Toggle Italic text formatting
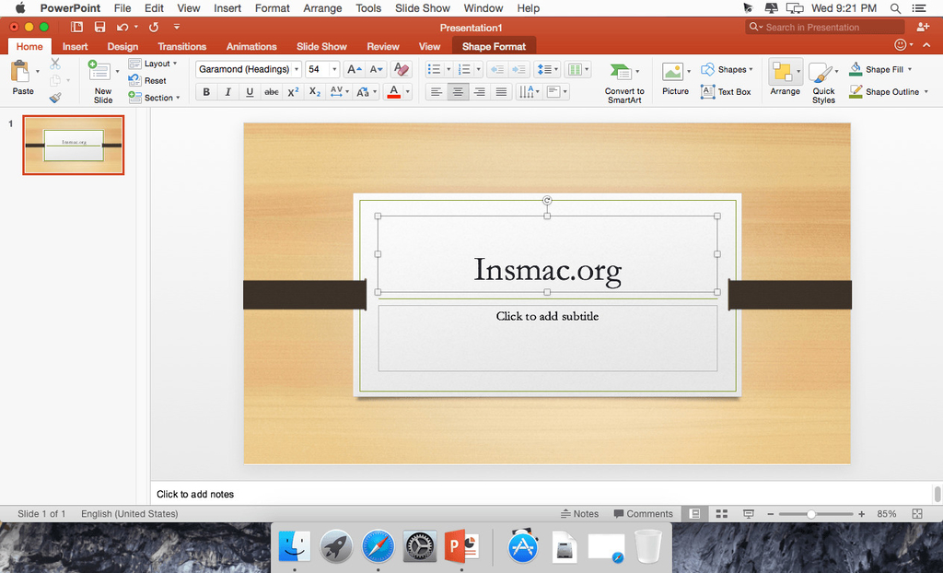The width and height of the screenshot is (943, 573). tap(227, 92)
